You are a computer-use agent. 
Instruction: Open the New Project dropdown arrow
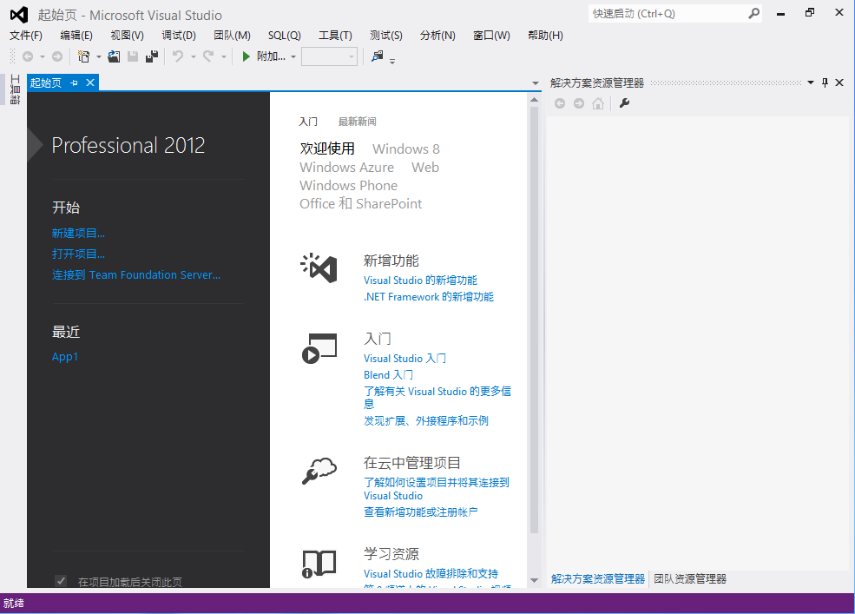pos(99,56)
